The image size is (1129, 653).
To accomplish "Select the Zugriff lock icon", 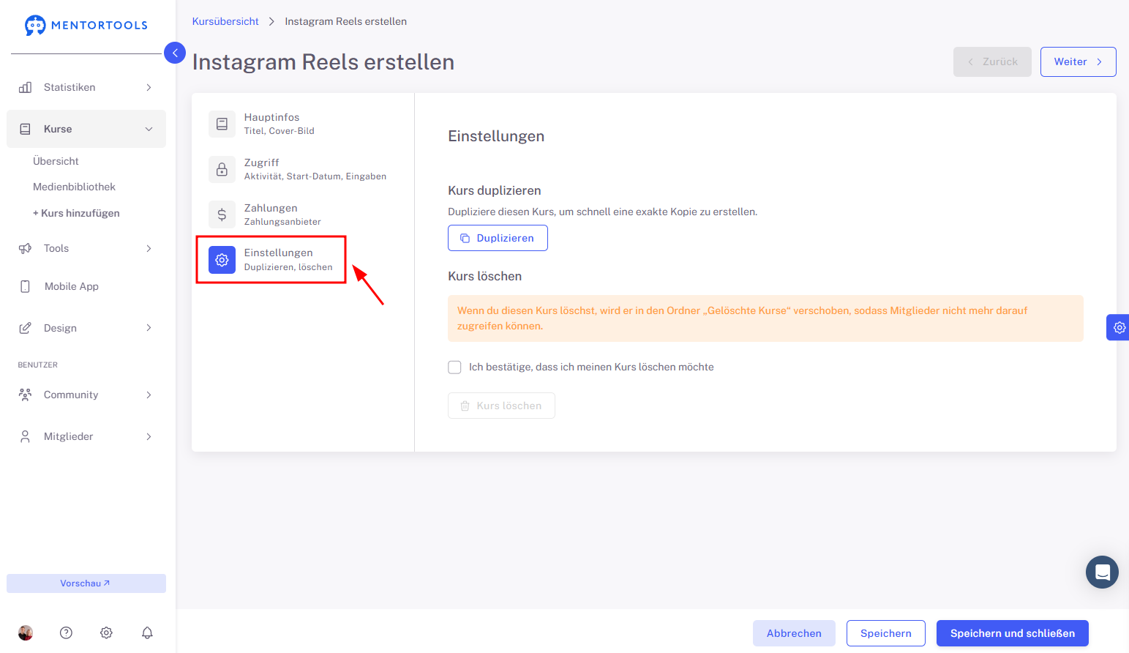I will 222,169.
